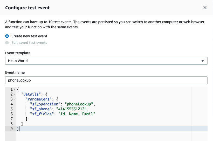This screenshot has height=141, width=213.
Task: Click the "phoneLookup" string value in editor
Action: coord(79,104)
